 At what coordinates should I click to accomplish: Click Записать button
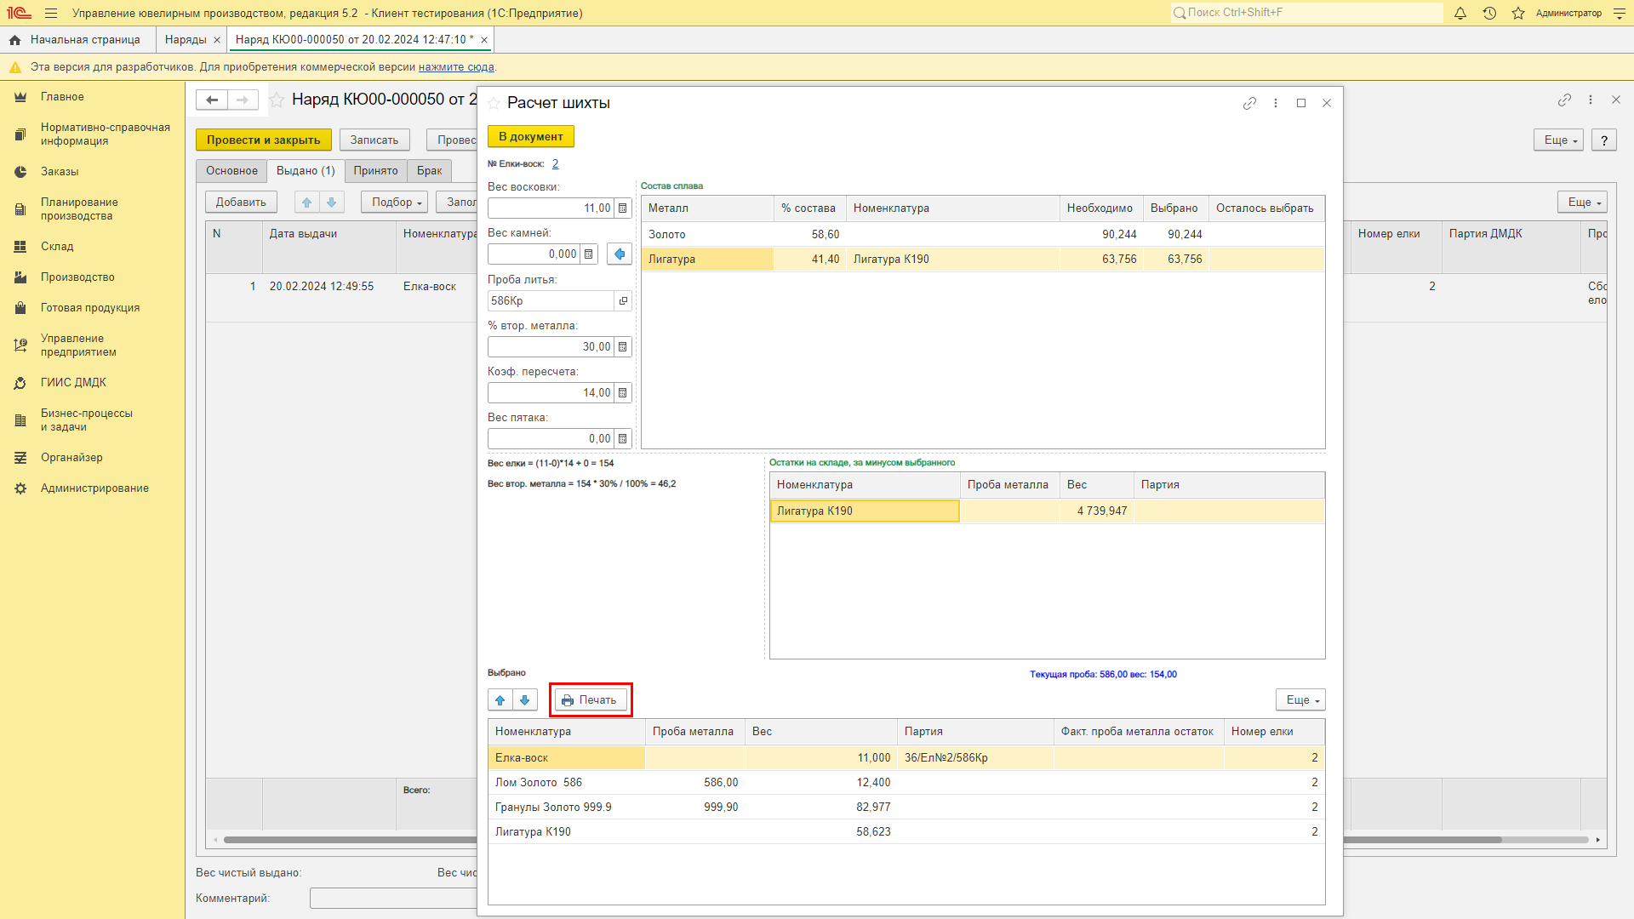374,140
